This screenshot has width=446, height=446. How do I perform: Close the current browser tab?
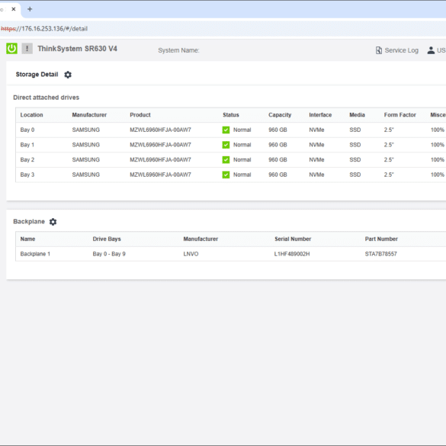14,9
